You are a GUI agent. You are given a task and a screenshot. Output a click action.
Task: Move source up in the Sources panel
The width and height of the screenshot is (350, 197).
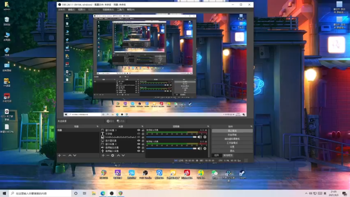pos(118,155)
